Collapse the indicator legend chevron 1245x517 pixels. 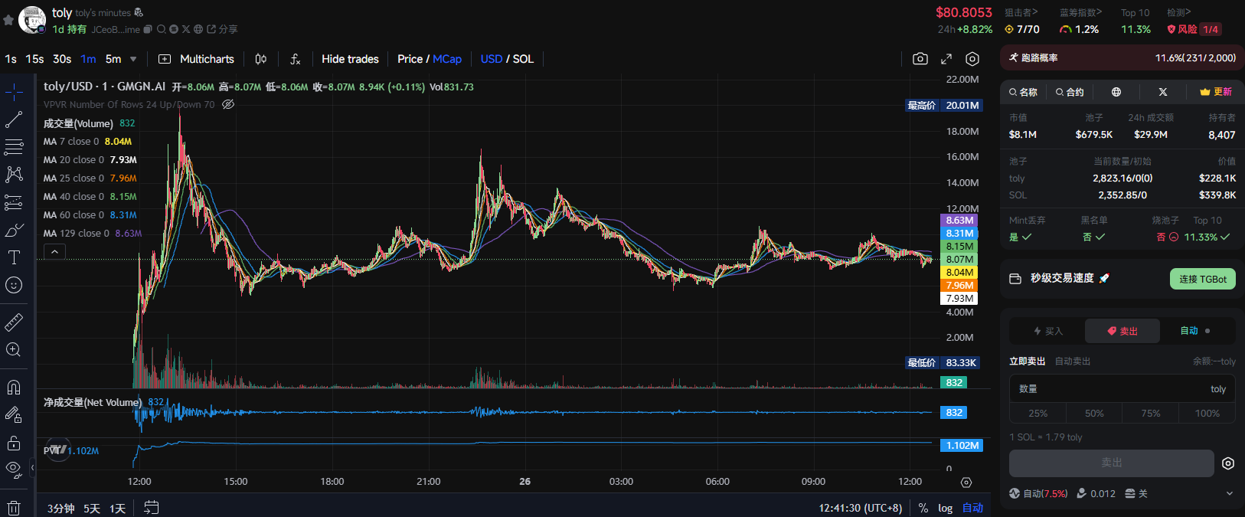coord(54,251)
